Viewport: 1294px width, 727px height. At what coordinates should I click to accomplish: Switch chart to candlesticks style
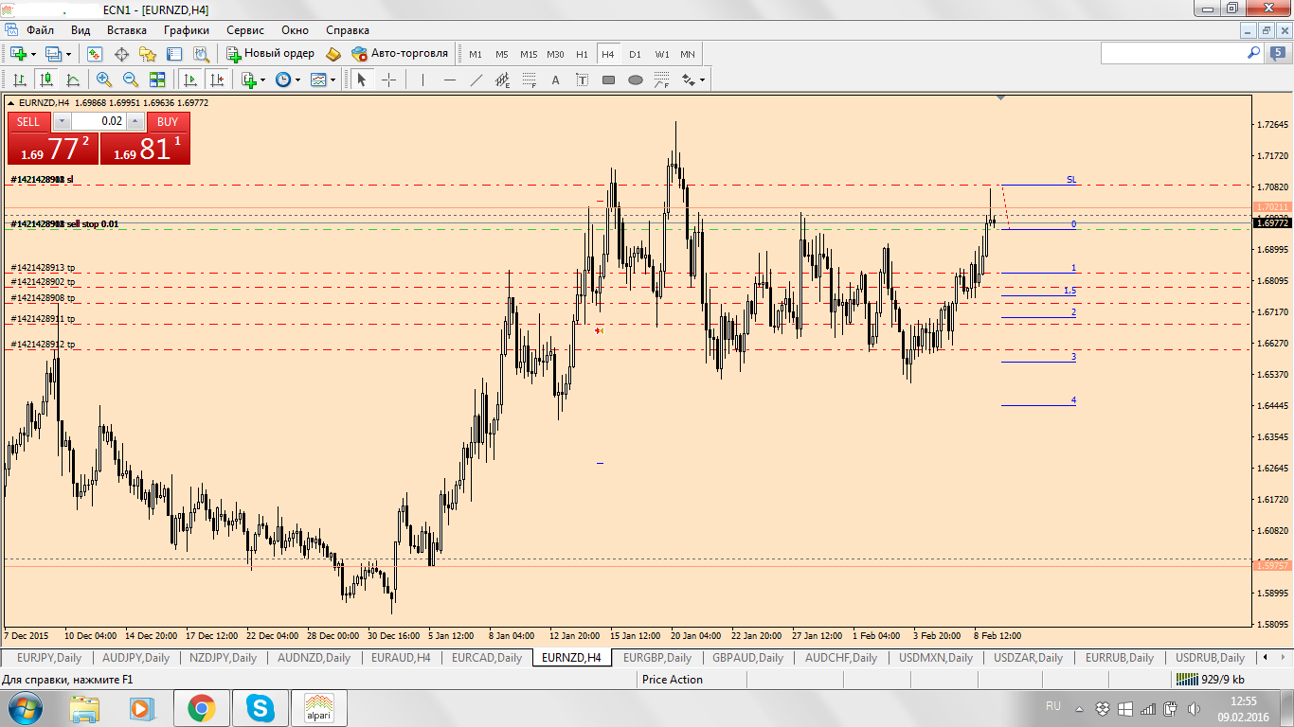(x=45, y=80)
